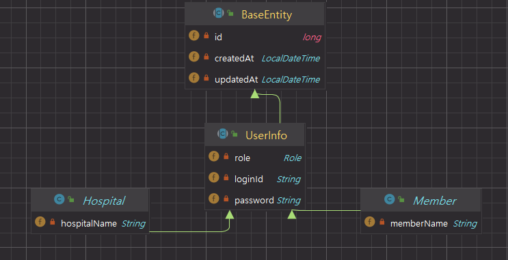Click the red private lock of memberName

pyautogui.click(x=382, y=222)
